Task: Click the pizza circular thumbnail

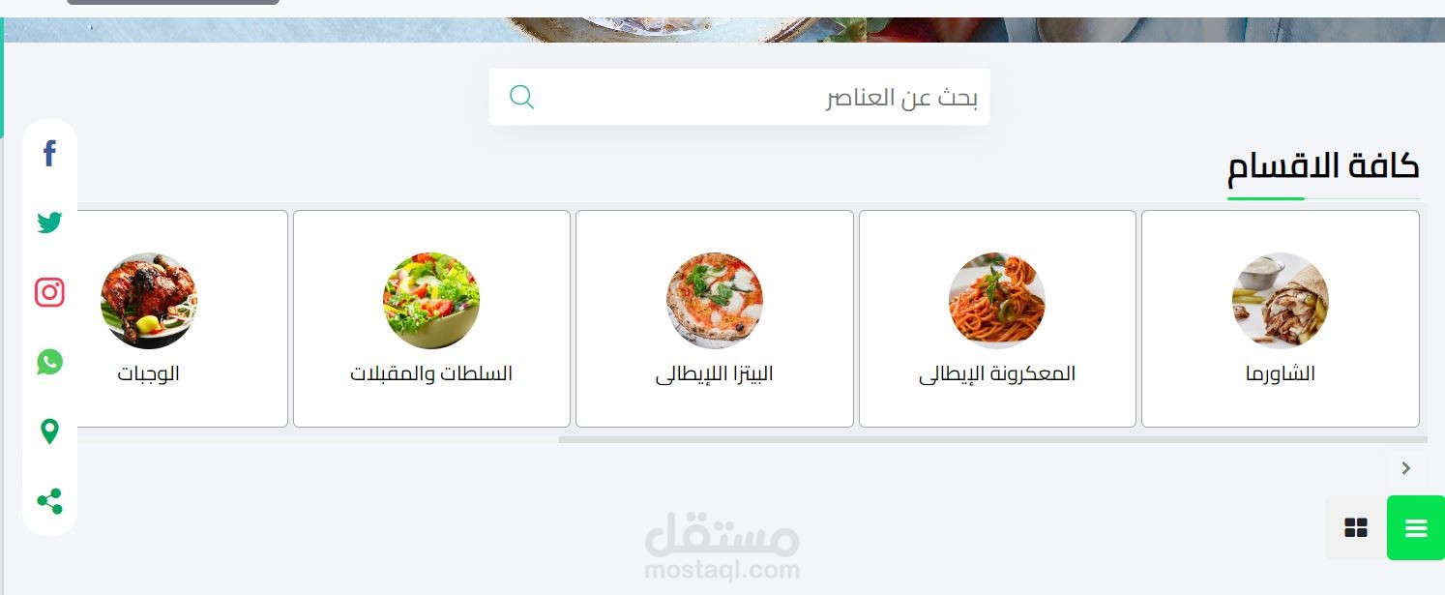Action: [x=715, y=301]
